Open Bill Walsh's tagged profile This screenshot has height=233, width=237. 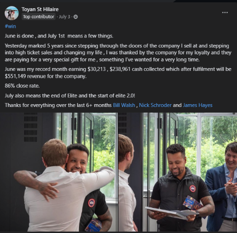124,105
